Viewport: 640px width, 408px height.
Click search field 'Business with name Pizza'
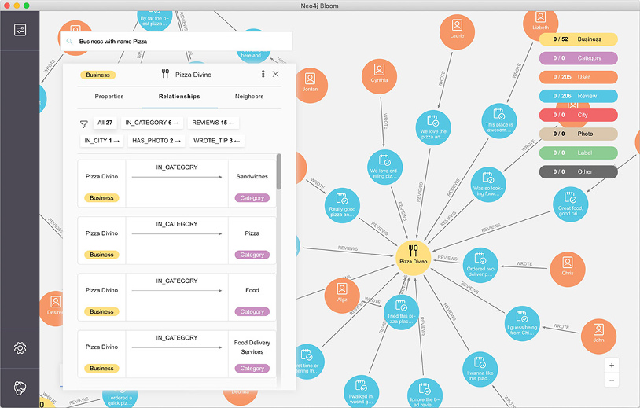tap(176, 41)
